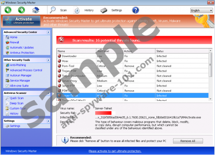Open the History toolbar item

pos(89,10)
